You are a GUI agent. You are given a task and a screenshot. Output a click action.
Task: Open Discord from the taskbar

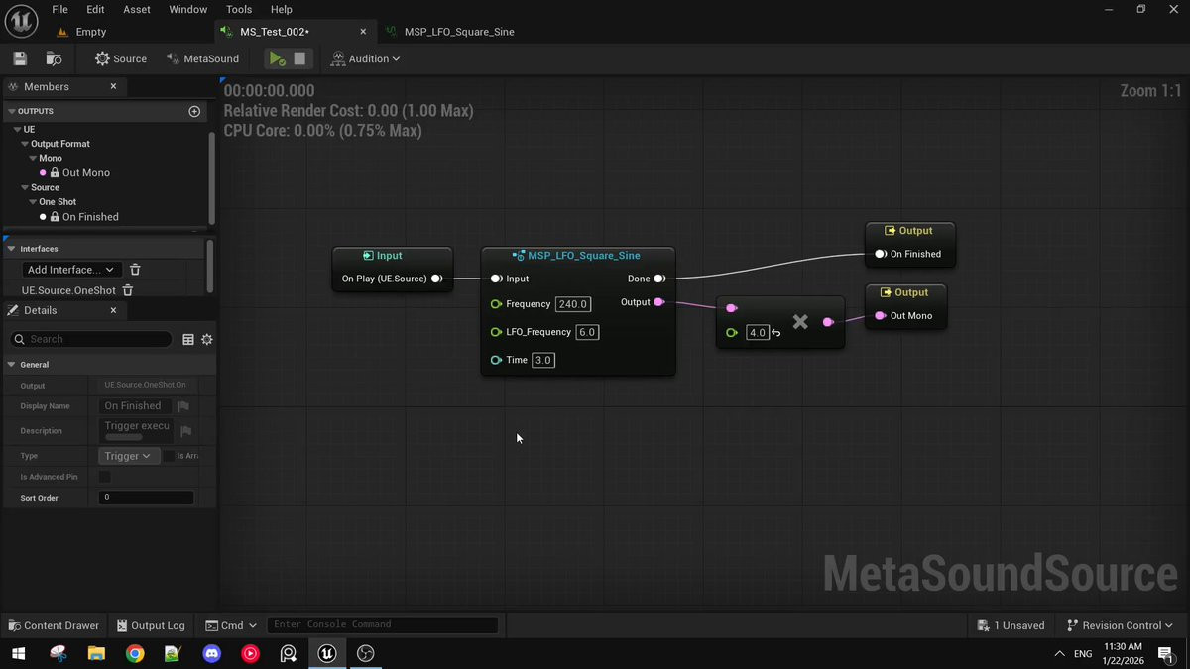pyautogui.click(x=211, y=653)
